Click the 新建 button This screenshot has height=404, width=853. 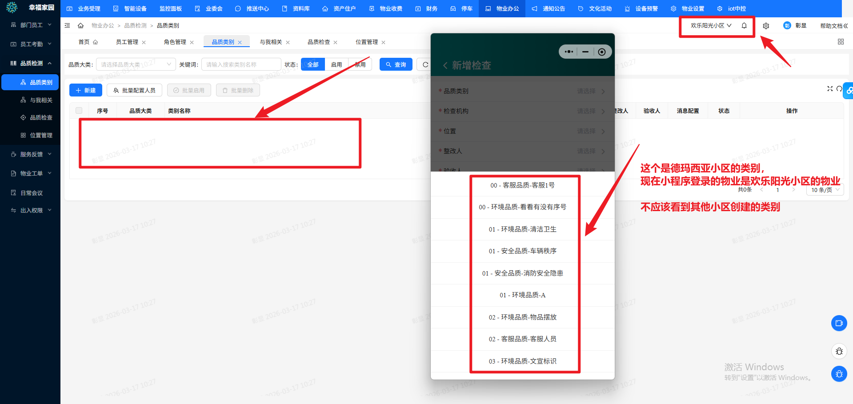(x=86, y=90)
